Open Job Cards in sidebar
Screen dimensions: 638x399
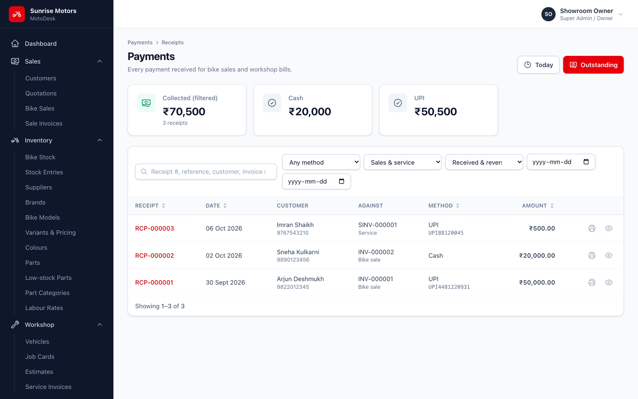40,357
